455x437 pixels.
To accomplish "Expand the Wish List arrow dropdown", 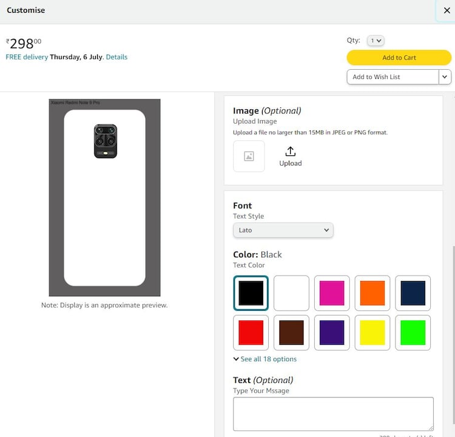I will [445, 77].
